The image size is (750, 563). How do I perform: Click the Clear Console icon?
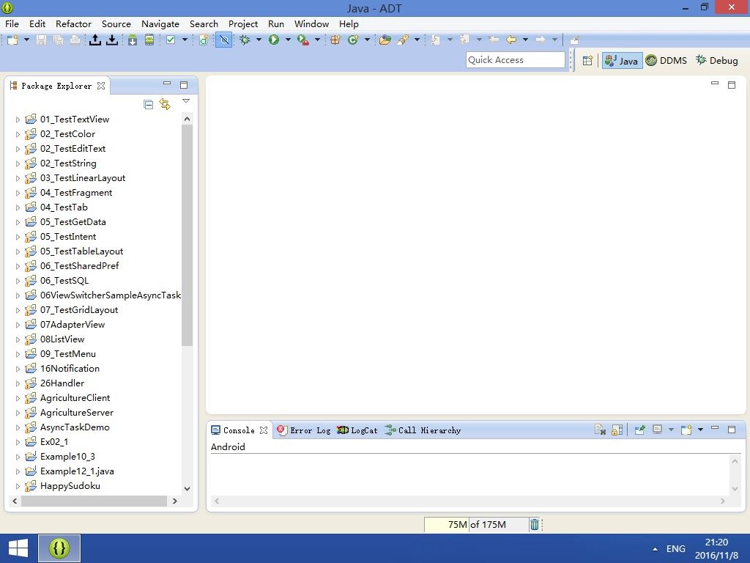coord(601,430)
